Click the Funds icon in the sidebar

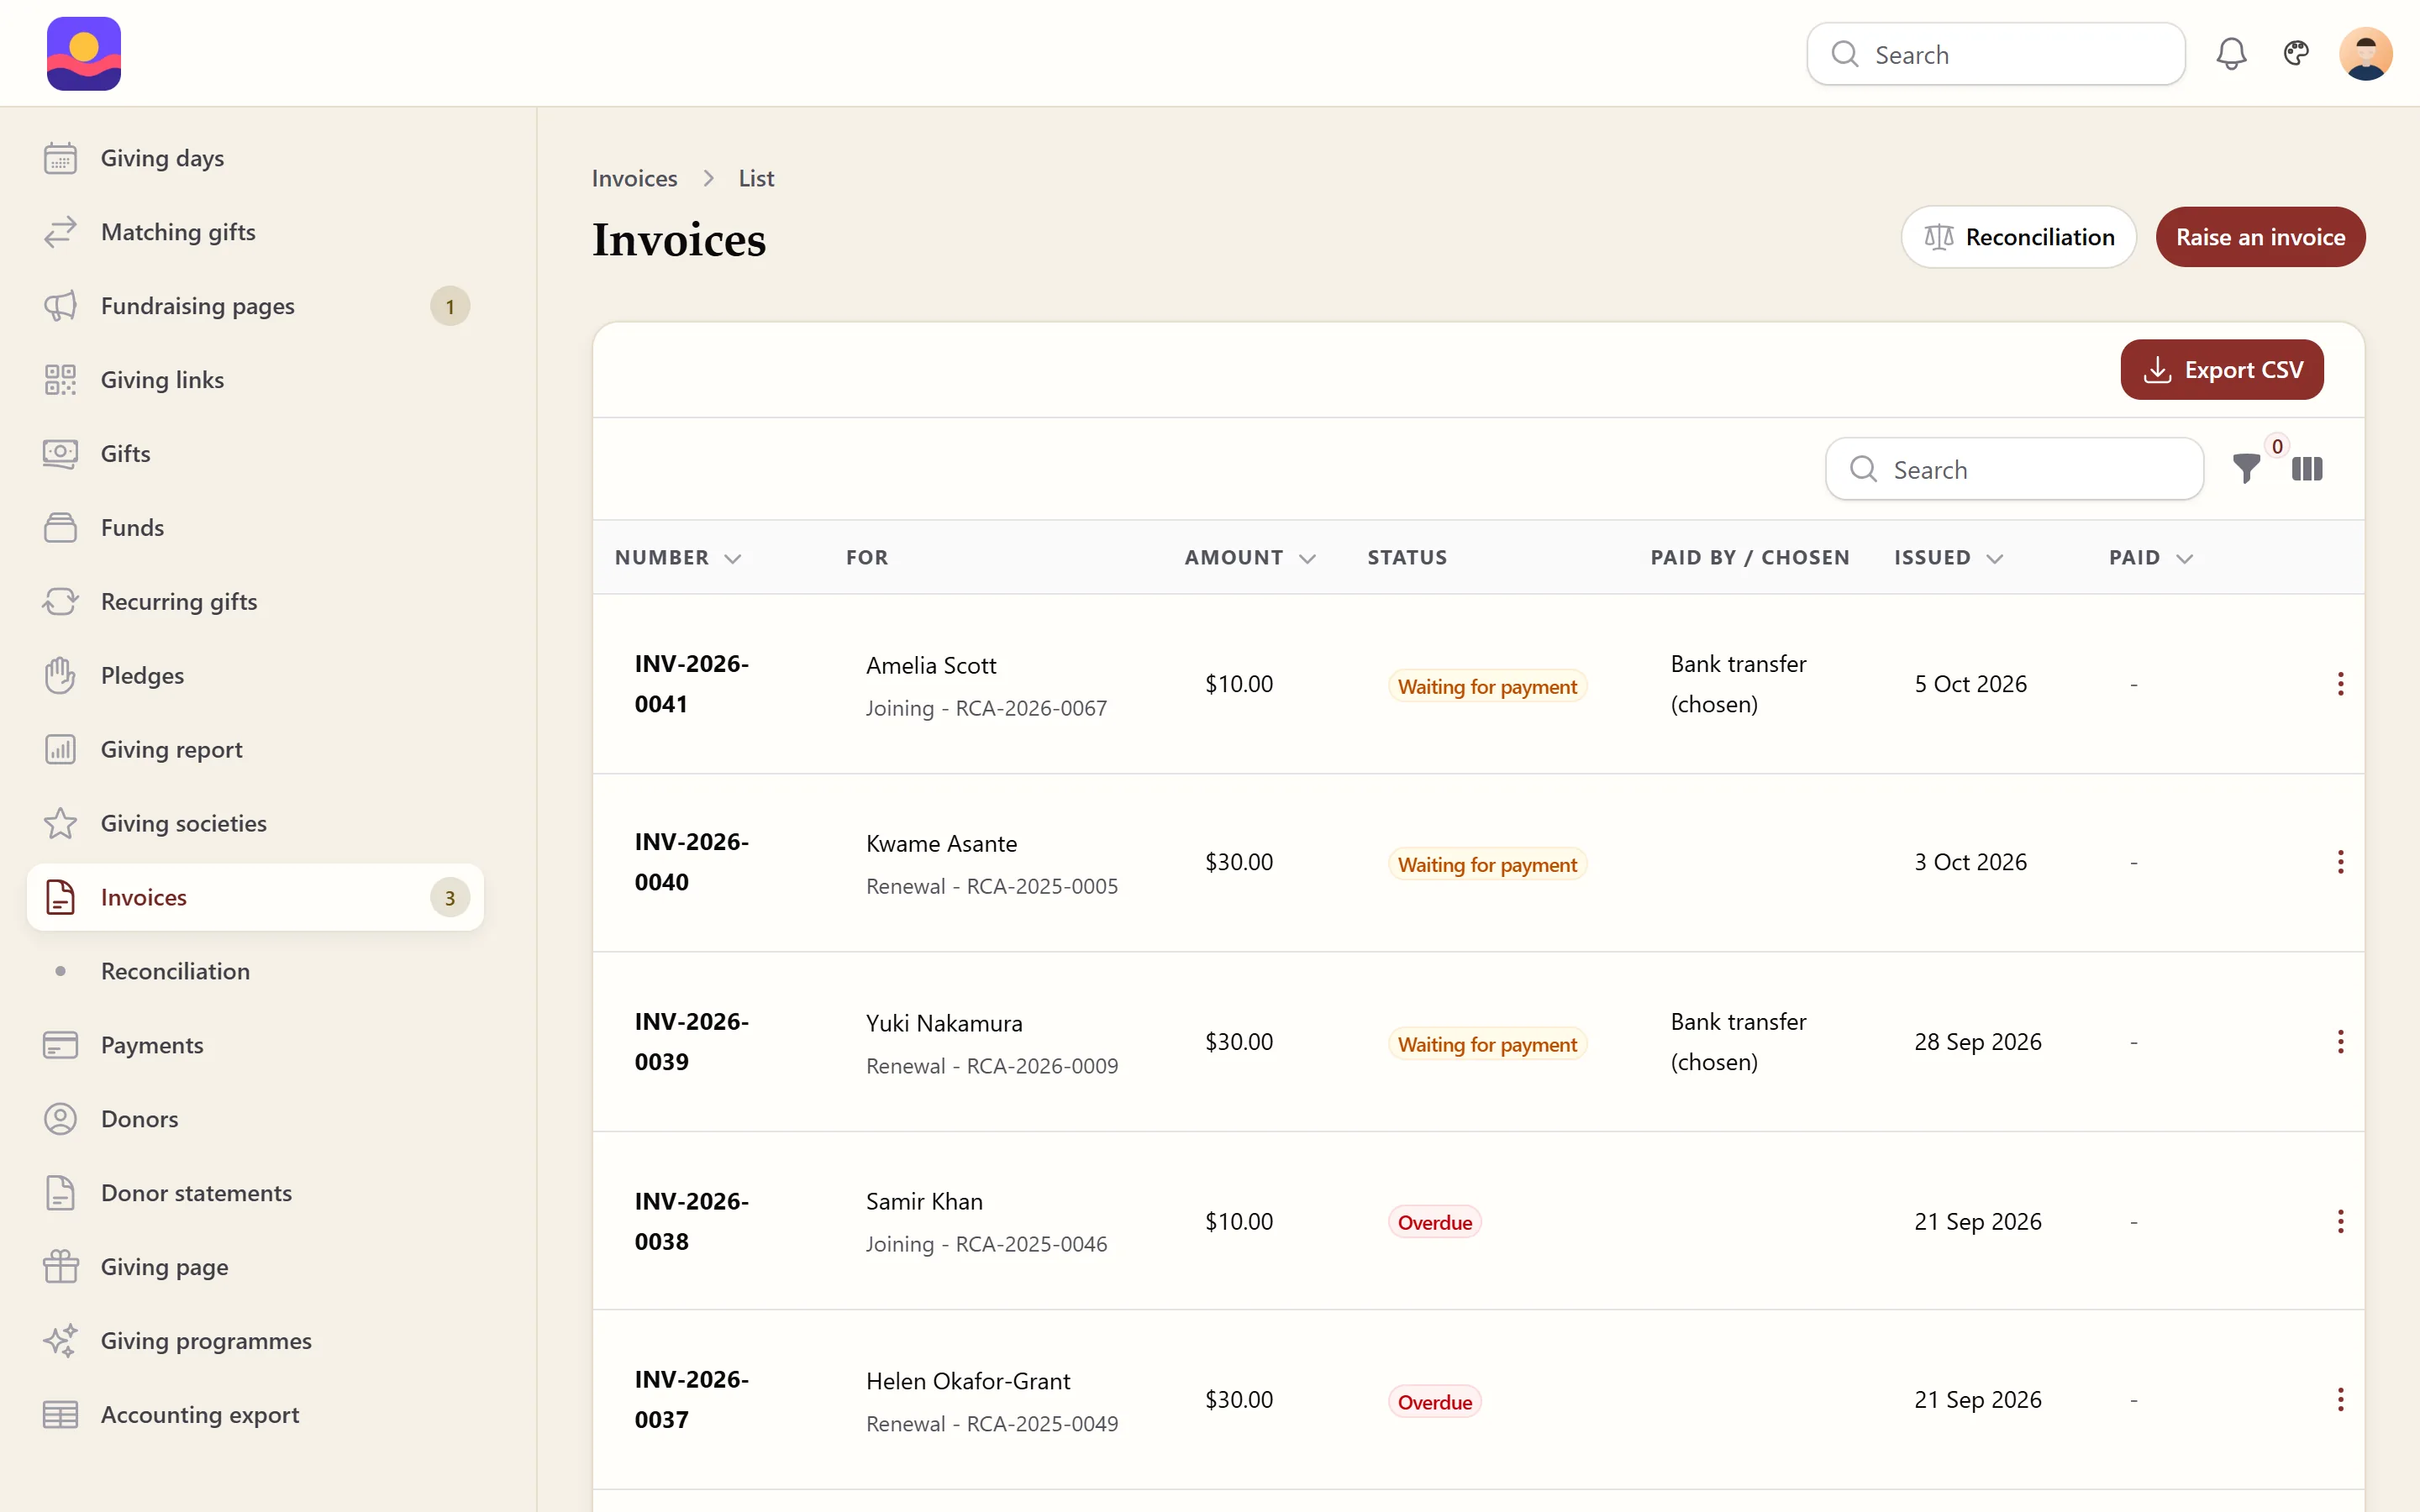(x=60, y=528)
